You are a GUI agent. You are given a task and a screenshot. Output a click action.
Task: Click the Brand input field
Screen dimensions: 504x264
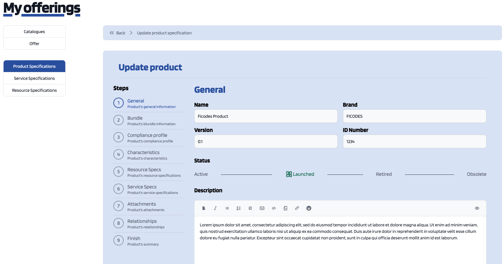coord(415,116)
